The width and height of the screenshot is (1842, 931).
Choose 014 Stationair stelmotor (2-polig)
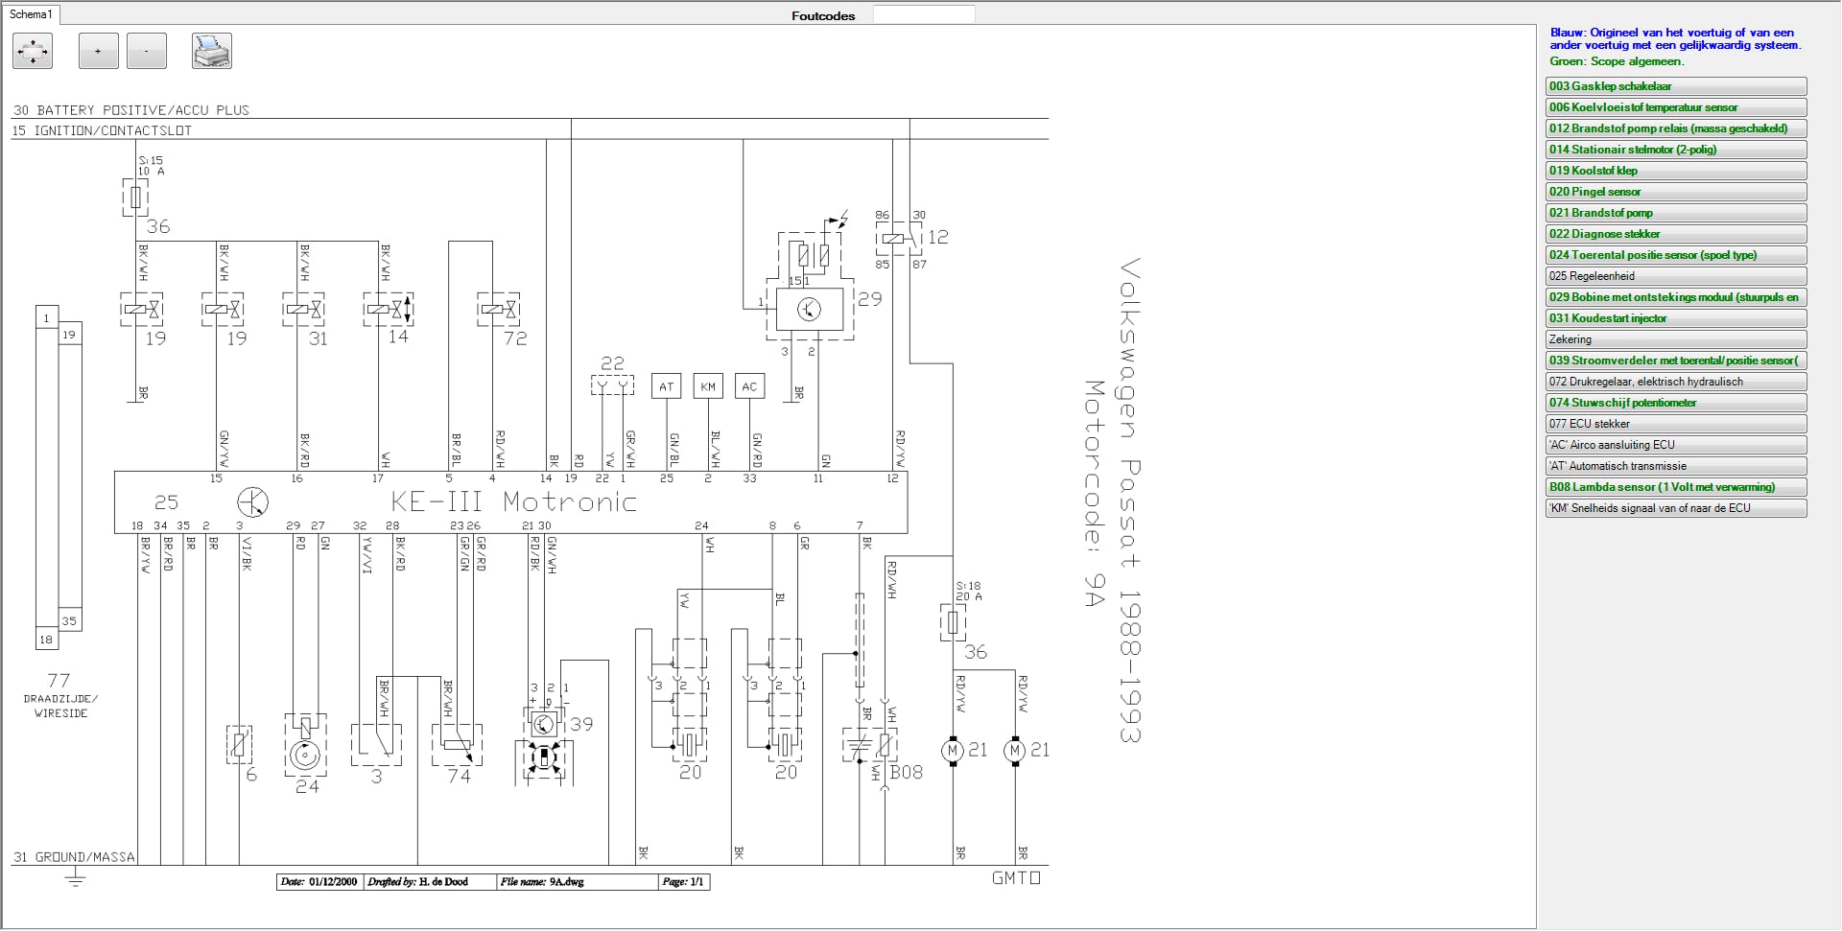click(1675, 150)
